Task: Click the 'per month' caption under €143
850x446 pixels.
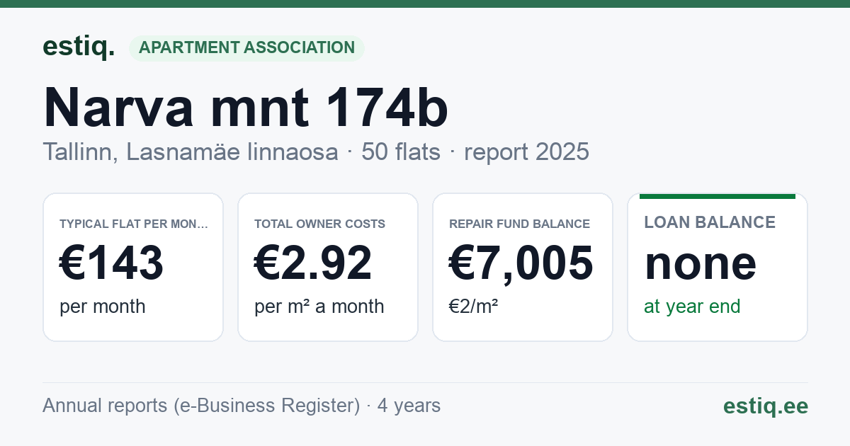Action: coord(103,307)
